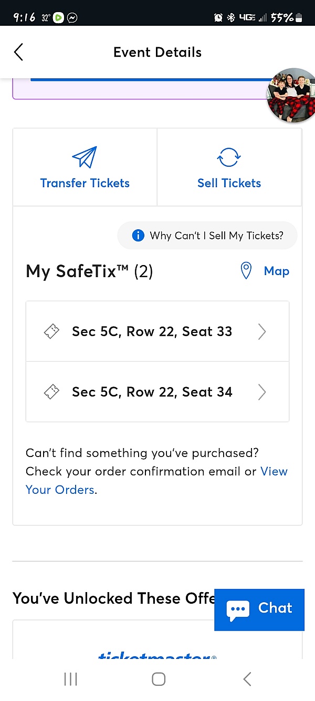Tap the map pin location icon
315x701 pixels.
pyautogui.click(x=246, y=271)
